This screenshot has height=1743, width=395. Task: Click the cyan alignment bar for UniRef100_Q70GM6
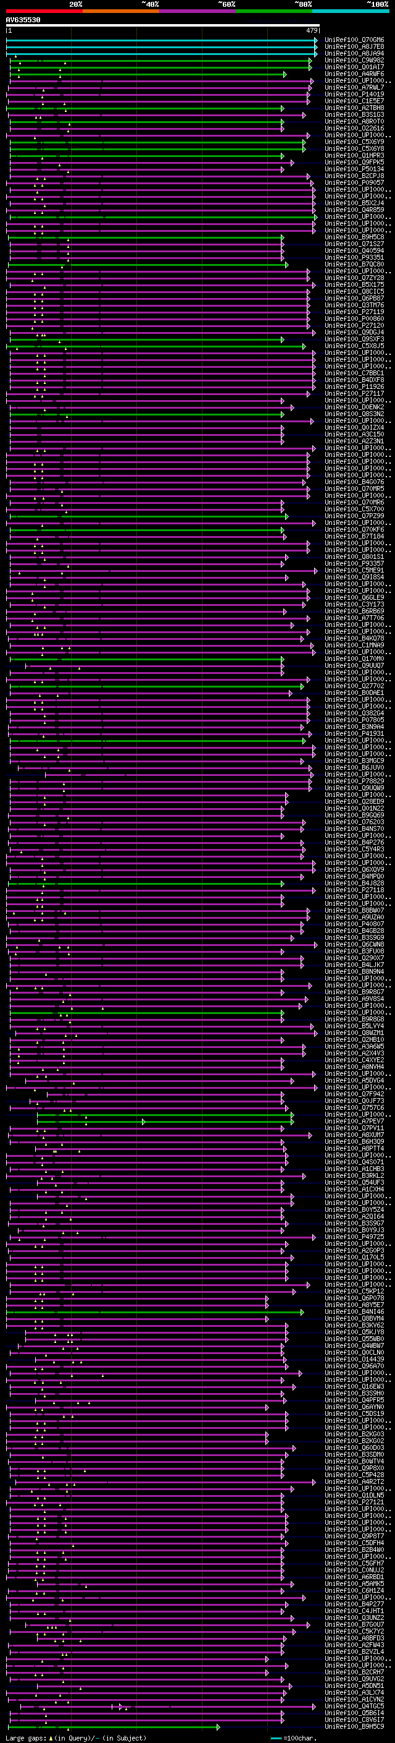(162, 40)
